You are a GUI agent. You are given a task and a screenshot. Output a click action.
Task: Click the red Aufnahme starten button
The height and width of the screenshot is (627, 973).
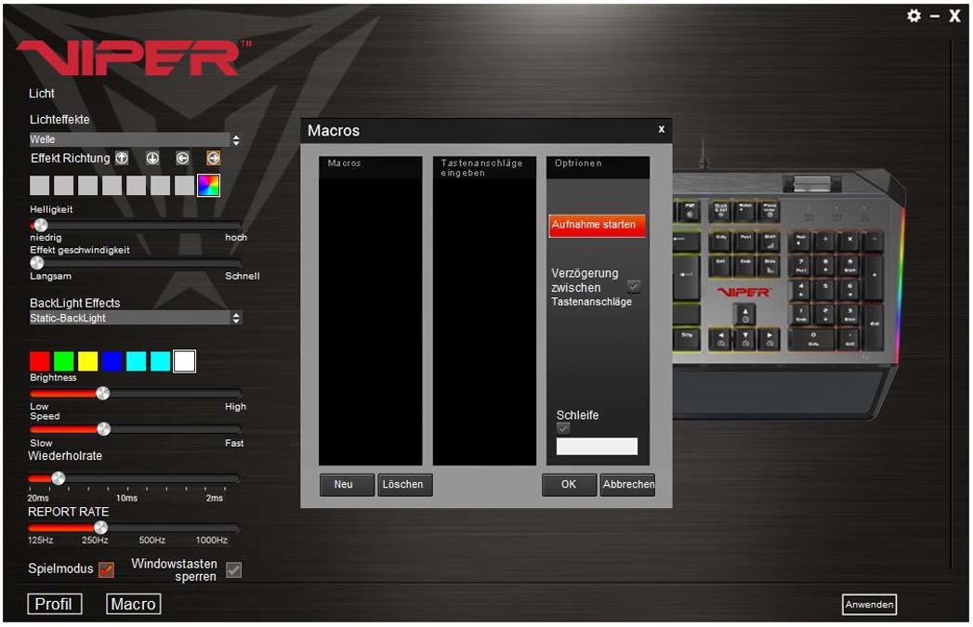[x=597, y=225]
